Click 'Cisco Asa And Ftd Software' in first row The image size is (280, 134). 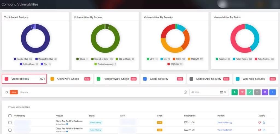(x=69, y=121)
